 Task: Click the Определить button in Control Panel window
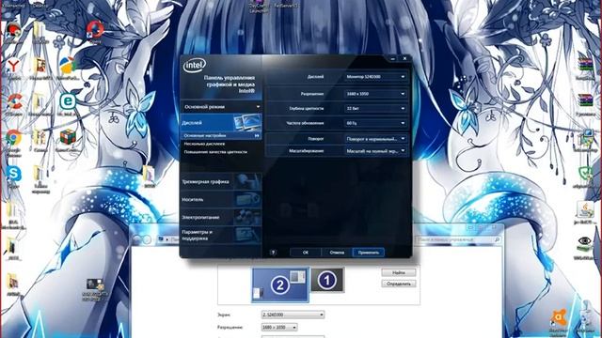(399, 284)
